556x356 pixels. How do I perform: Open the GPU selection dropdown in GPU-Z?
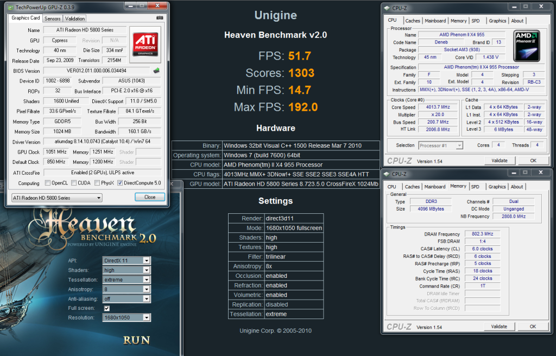click(56, 198)
